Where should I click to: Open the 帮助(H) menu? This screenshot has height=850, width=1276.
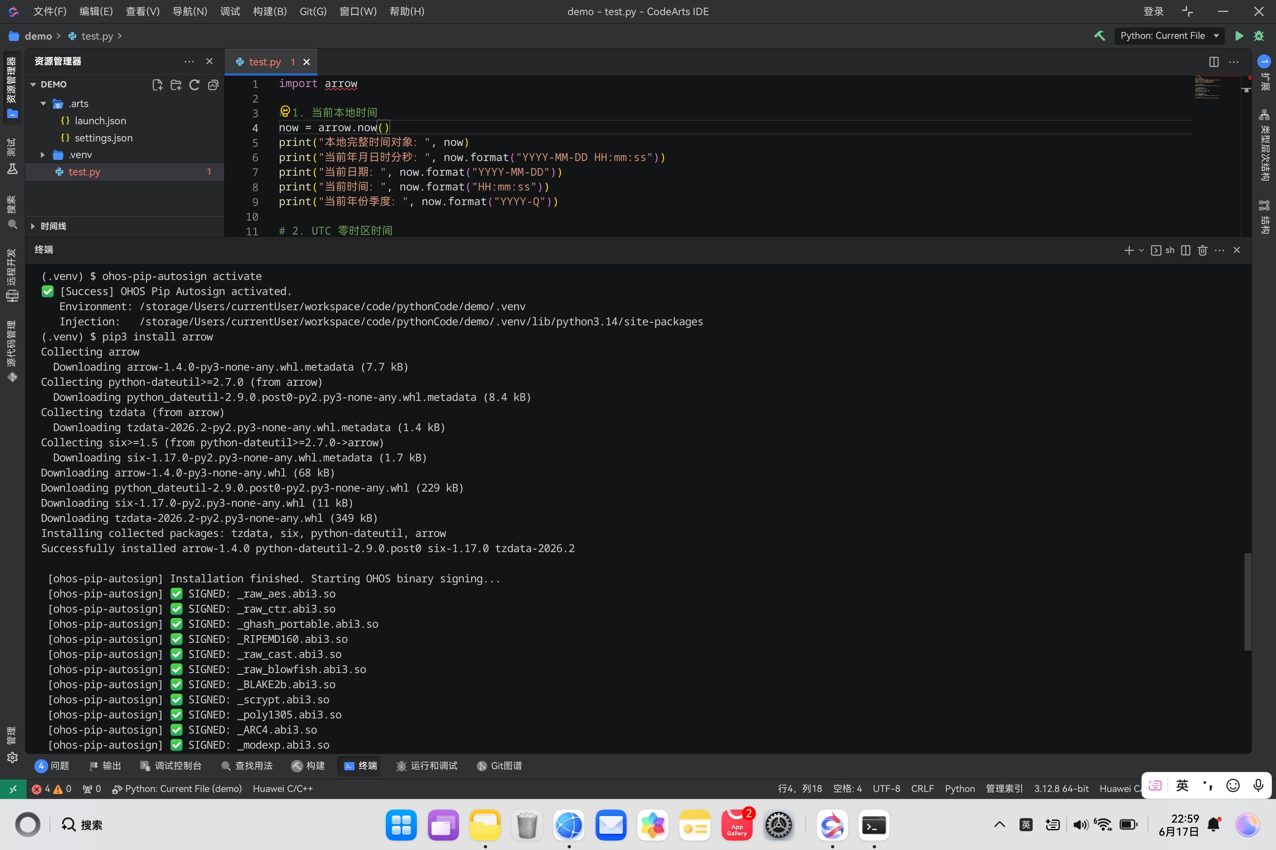(x=407, y=11)
